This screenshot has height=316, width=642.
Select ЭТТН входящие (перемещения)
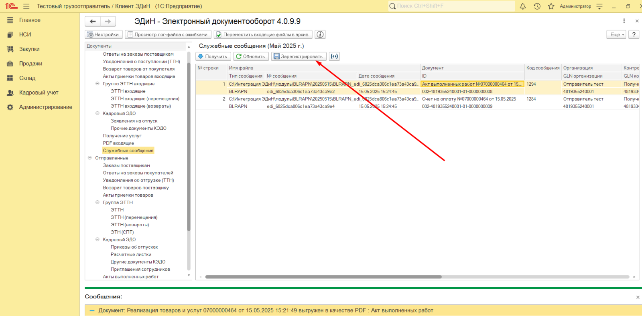click(x=145, y=99)
